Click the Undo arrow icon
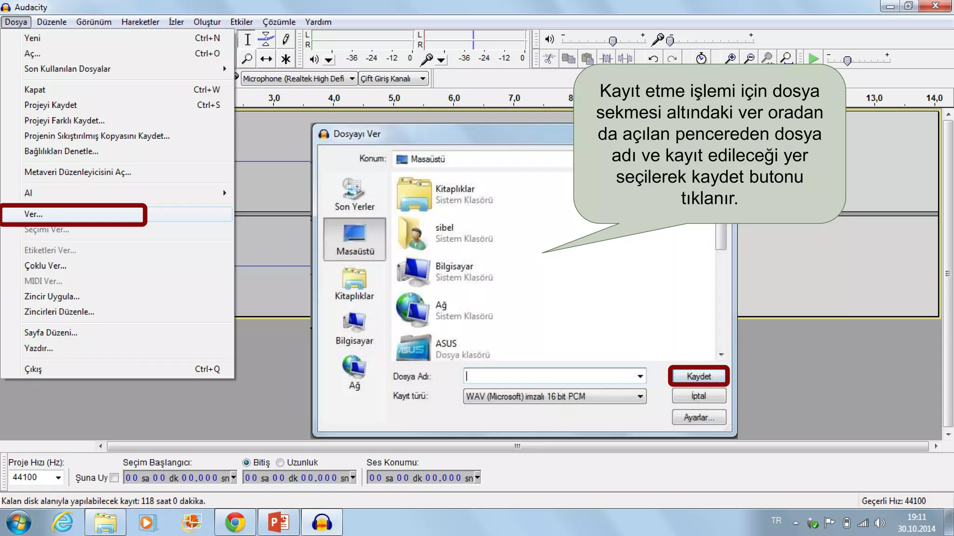This screenshot has width=954, height=536. pyautogui.click(x=653, y=59)
